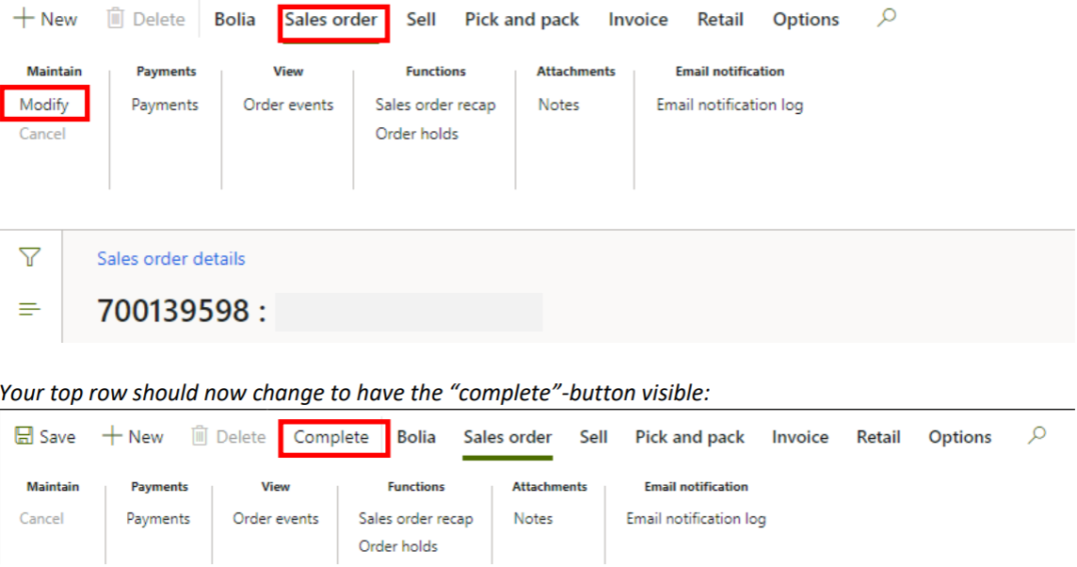
Task: Open Order holds below Modify ribbon's Sales order recap
Action: tap(416, 134)
